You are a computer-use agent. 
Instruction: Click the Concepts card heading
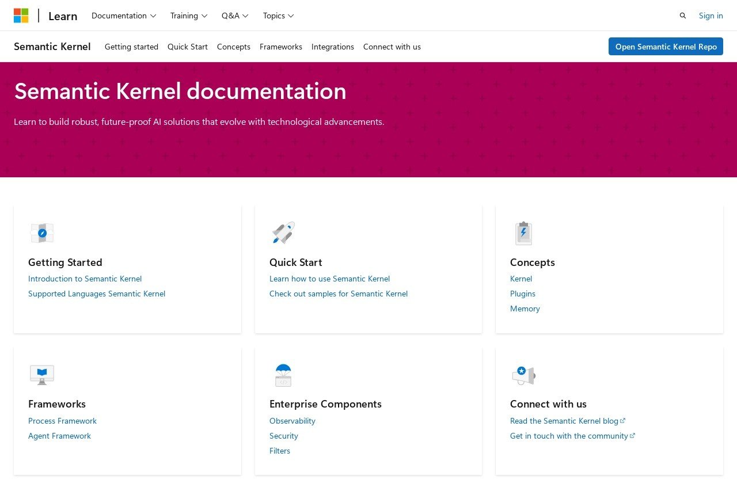[x=533, y=262]
